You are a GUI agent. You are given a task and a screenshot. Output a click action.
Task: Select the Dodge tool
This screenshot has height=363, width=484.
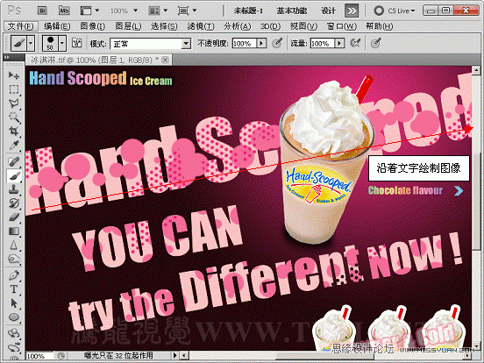click(13, 260)
